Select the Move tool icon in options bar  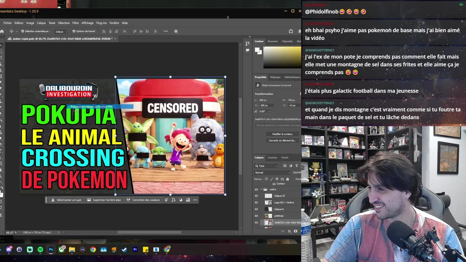[x=11, y=31]
